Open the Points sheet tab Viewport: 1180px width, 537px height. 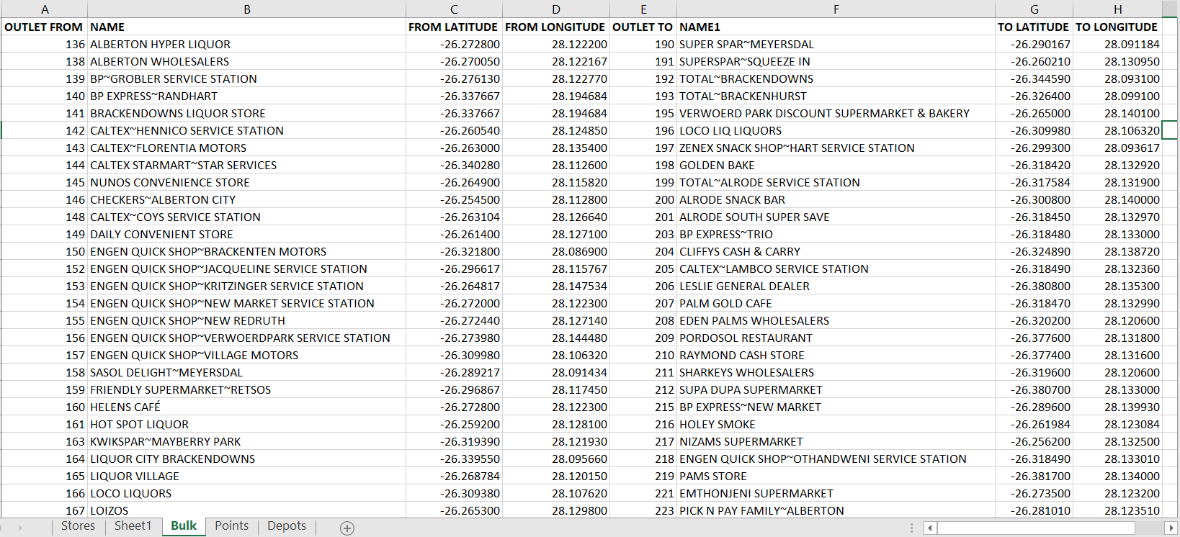(x=231, y=526)
